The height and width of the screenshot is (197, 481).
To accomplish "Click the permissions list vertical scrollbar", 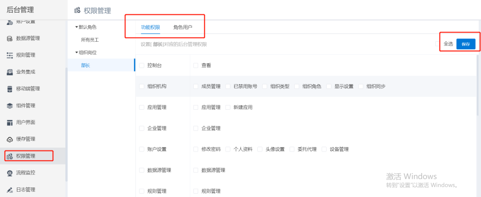I will (x=478, y=86).
